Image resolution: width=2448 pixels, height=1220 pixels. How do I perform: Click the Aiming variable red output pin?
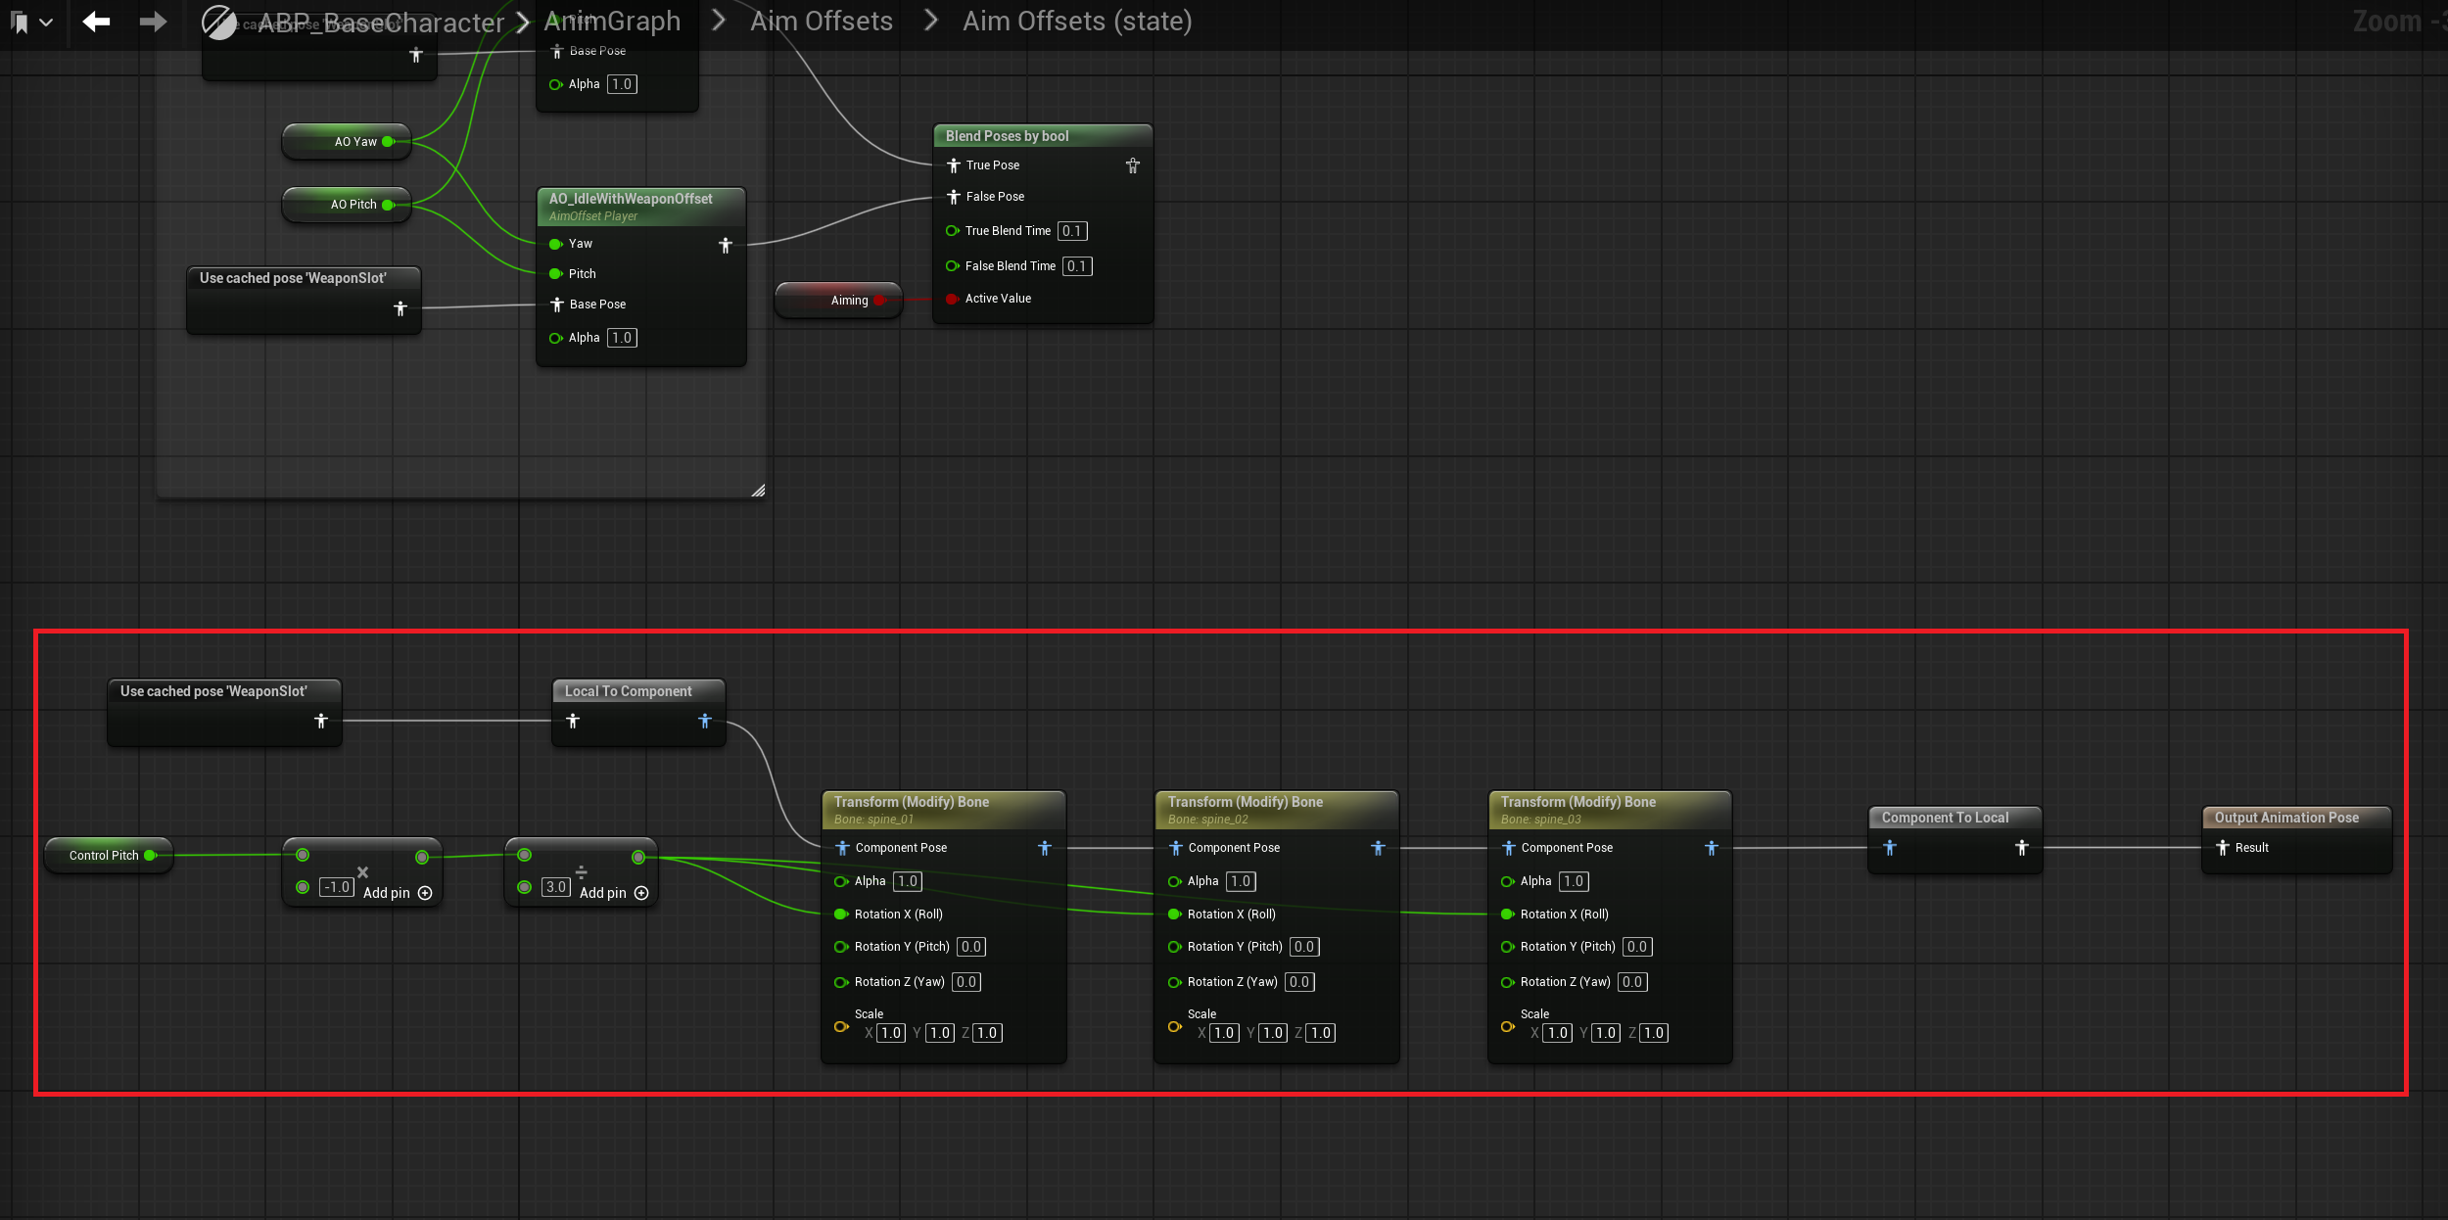pyautogui.click(x=880, y=301)
